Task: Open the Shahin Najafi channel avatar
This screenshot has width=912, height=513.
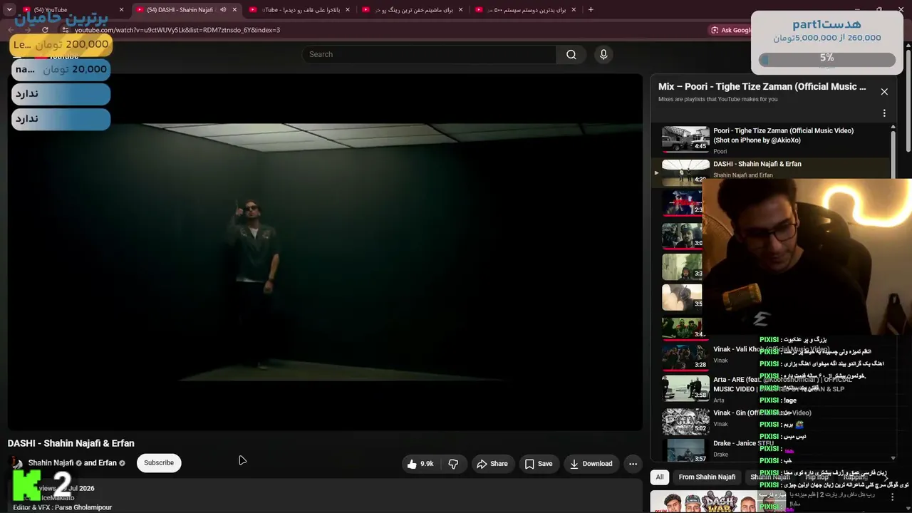Action: 16,463
